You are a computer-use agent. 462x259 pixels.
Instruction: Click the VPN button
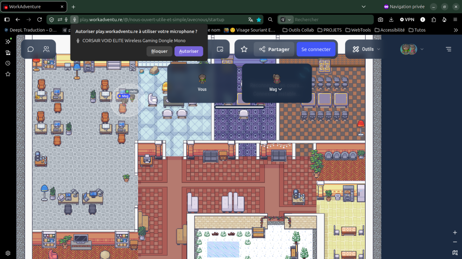[x=407, y=20]
